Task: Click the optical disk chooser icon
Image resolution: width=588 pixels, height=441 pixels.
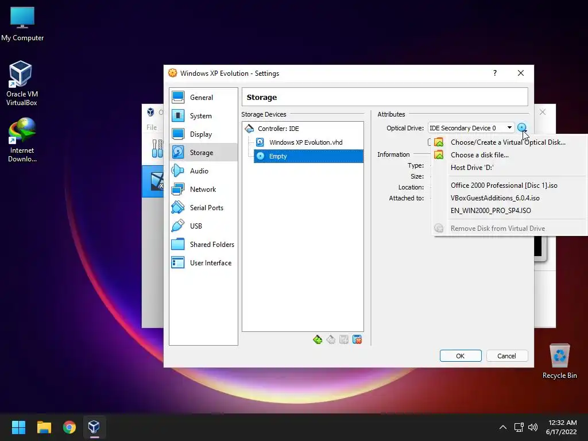Action: [x=522, y=128]
